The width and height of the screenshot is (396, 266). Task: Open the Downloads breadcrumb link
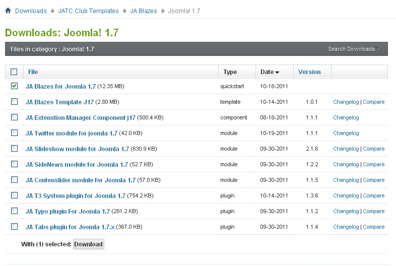coord(31,11)
